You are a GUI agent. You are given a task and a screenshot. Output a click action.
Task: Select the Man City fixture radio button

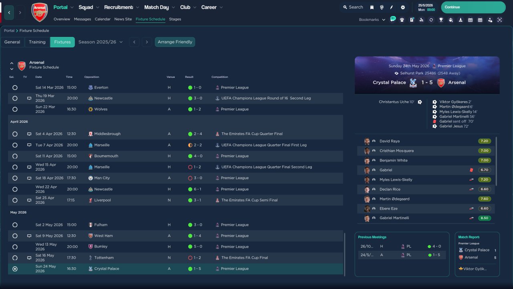[15, 178]
